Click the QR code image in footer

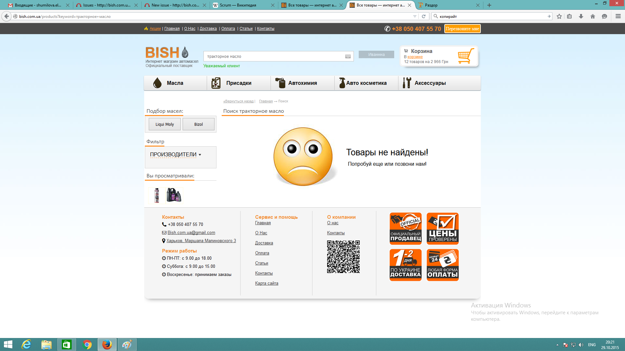(x=343, y=257)
